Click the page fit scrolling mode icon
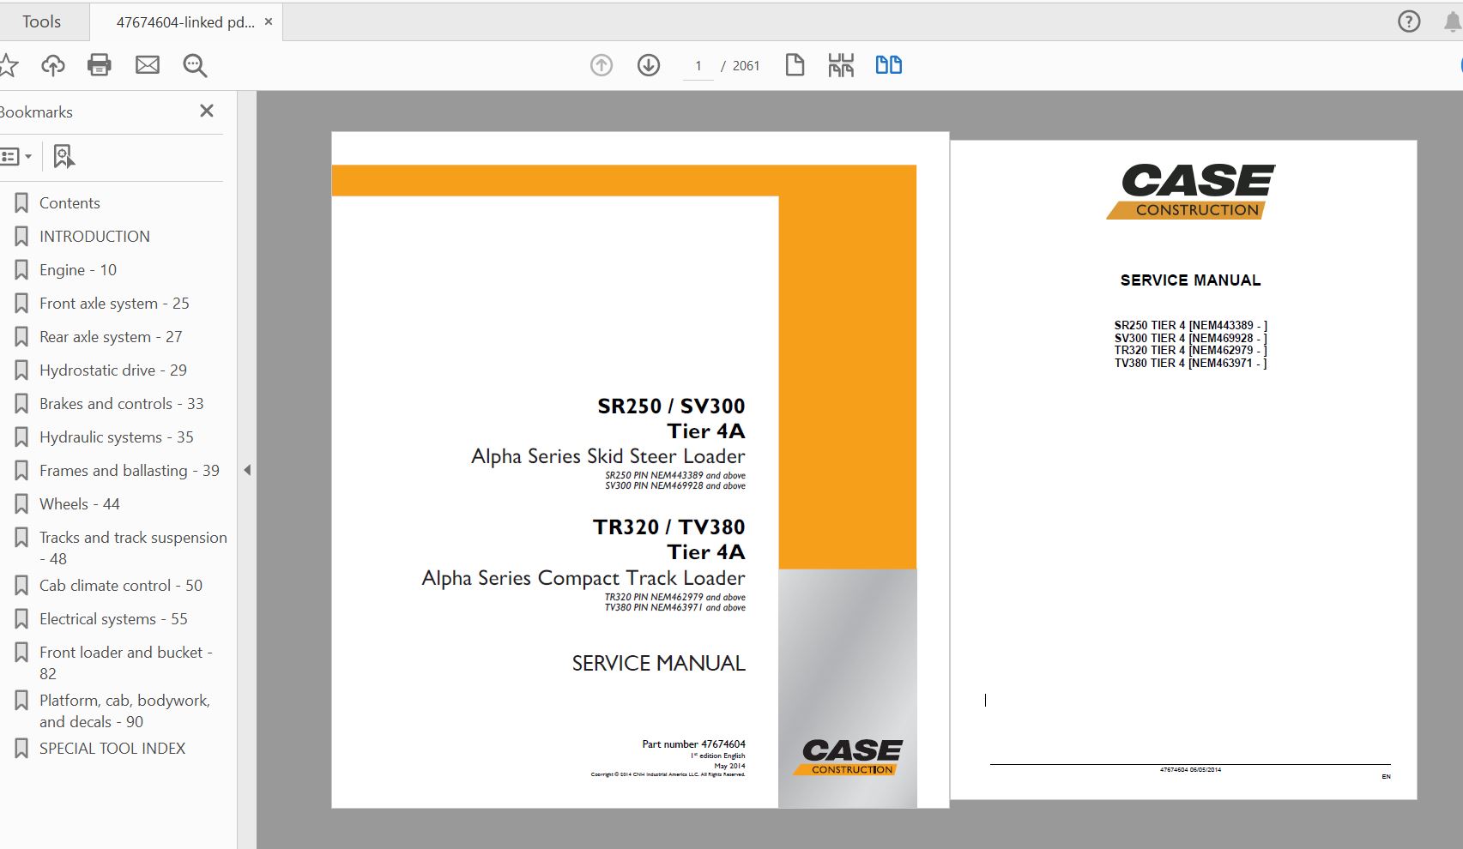The height and width of the screenshot is (849, 1463). pyautogui.click(x=841, y=65)
